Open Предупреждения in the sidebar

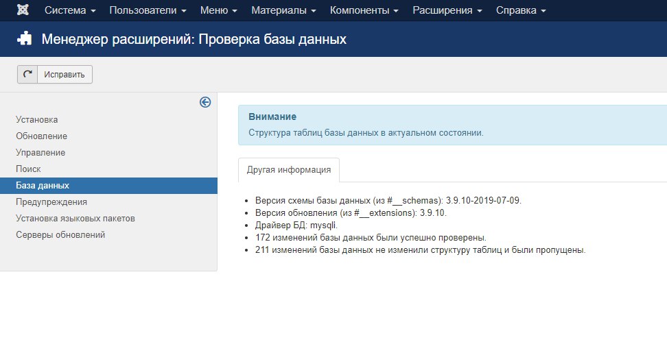[51, 201]
